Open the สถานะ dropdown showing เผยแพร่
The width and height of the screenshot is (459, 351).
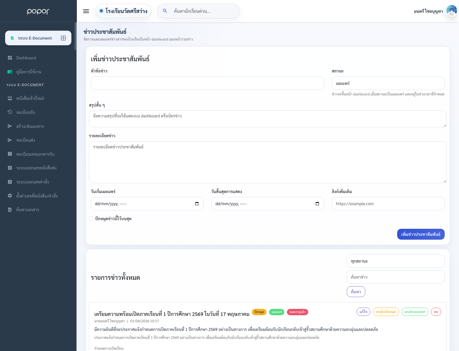pos(388,83)
